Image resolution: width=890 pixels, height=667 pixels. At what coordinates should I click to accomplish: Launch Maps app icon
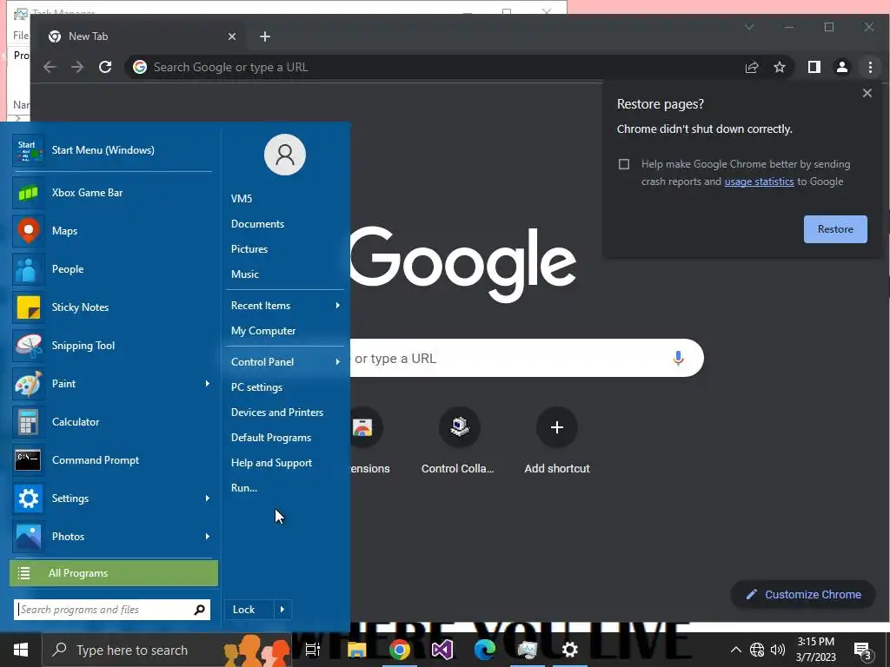(x=28, y=231)
